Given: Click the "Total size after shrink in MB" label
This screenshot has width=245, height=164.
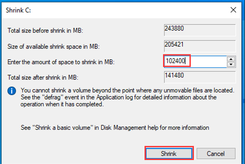Looking at the screenshot, I should tap(43, 78).
